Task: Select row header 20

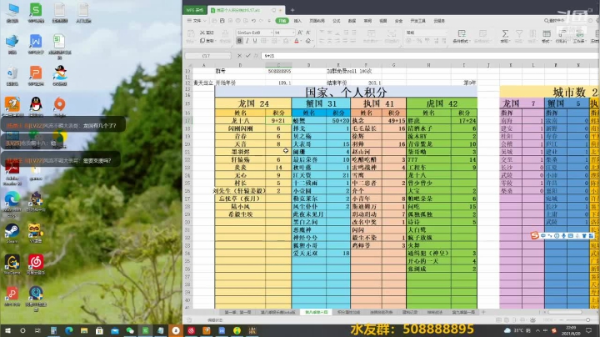Action: coord(187,144)
